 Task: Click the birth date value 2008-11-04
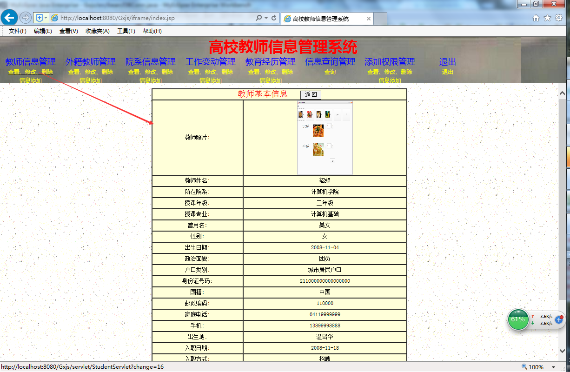[x=325, y=248]
